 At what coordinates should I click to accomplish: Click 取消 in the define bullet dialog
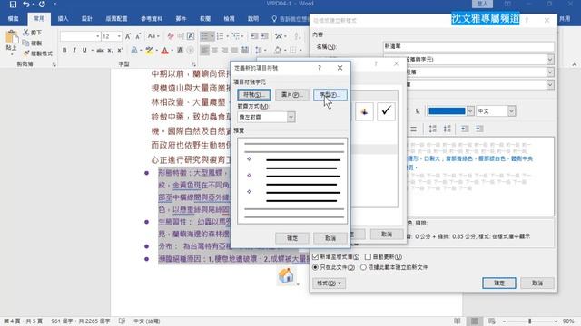pos(330,238)
